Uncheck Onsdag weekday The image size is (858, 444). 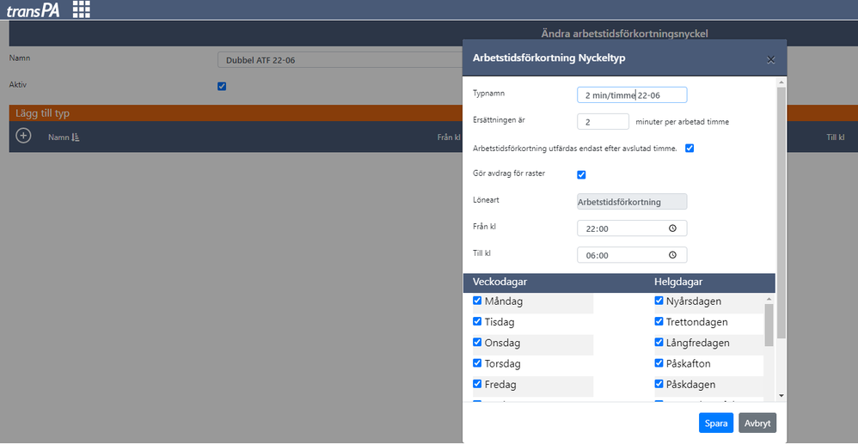(x=477, y=343)
